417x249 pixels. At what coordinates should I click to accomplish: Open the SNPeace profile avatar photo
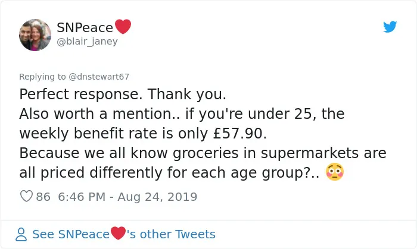point(35,35)
